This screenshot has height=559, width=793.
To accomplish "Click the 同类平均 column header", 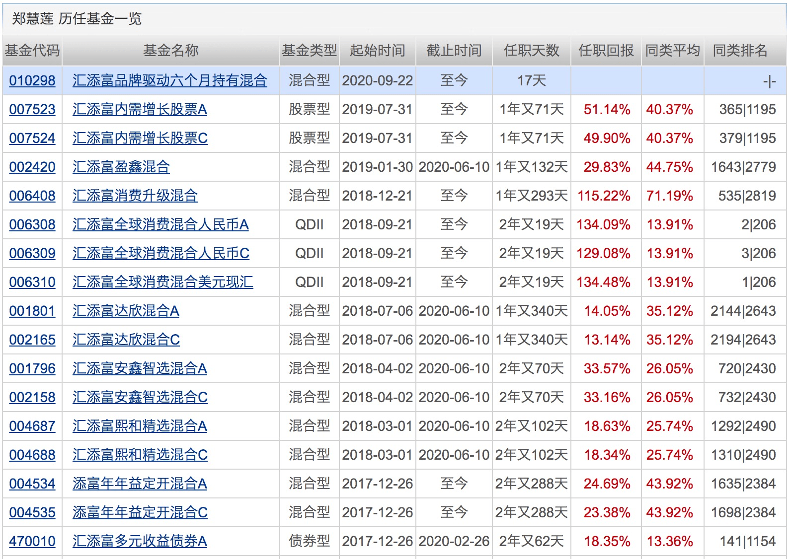I will [672, 50].
